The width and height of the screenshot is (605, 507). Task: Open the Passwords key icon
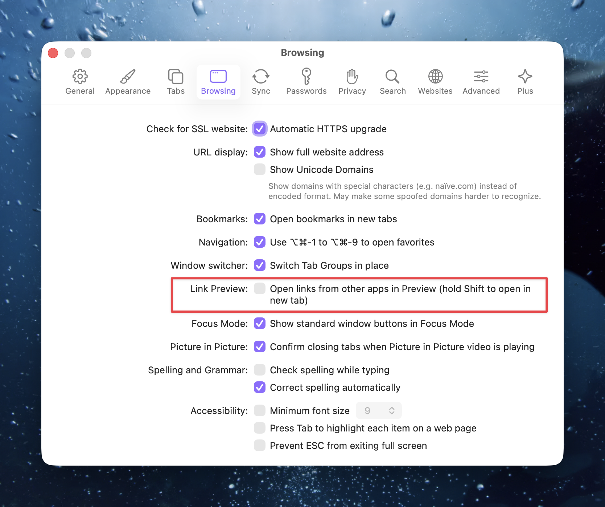tap(306, 77)
